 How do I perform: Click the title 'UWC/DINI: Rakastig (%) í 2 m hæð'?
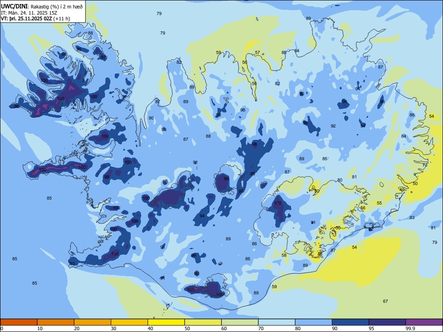(42, 7)
